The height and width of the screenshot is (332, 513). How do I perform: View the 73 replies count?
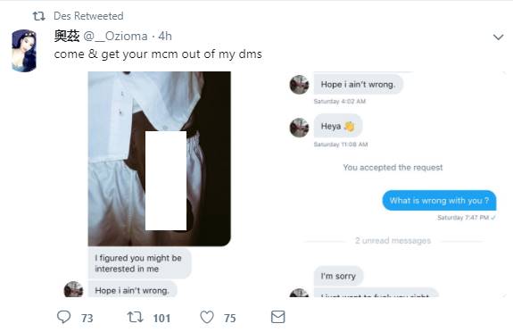click(87, 318)
